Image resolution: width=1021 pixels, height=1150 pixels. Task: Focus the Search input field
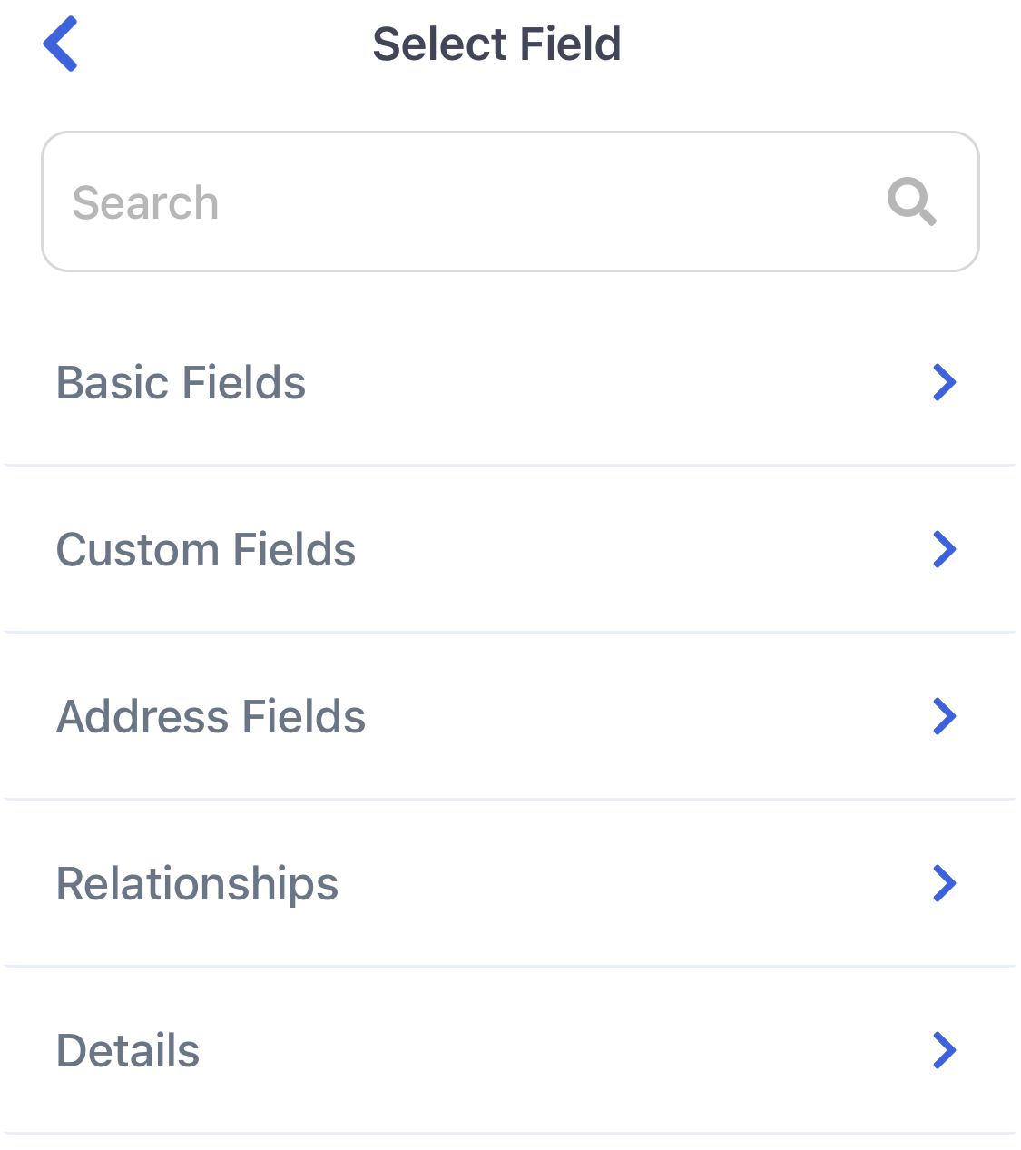[x=510, y=201]
